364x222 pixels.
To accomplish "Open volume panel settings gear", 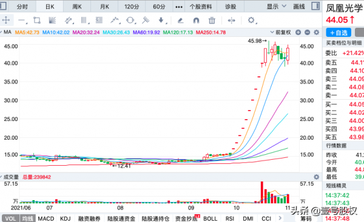I will (316, 177).
